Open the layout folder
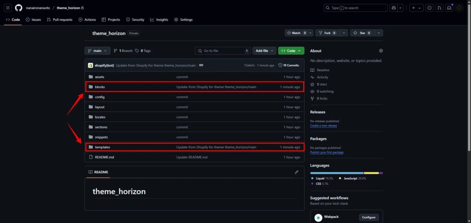 pos(100,107)
